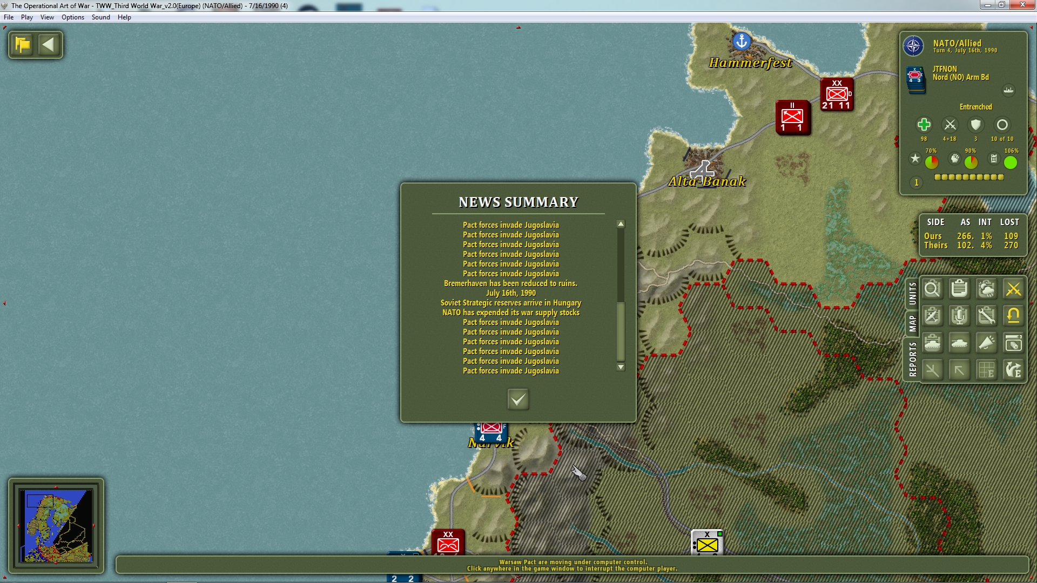Click the ship icon in unit panel
The width and height of the screenshot is (1037, 583).
point(1008,90)
